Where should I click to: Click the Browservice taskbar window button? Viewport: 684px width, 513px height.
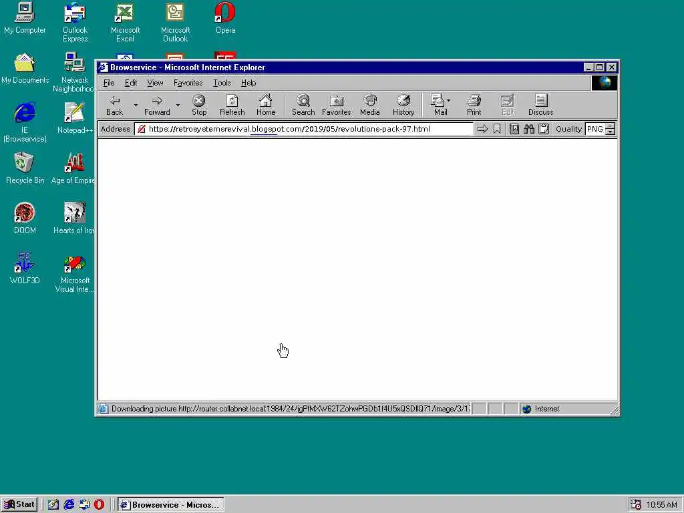point(170,505)
